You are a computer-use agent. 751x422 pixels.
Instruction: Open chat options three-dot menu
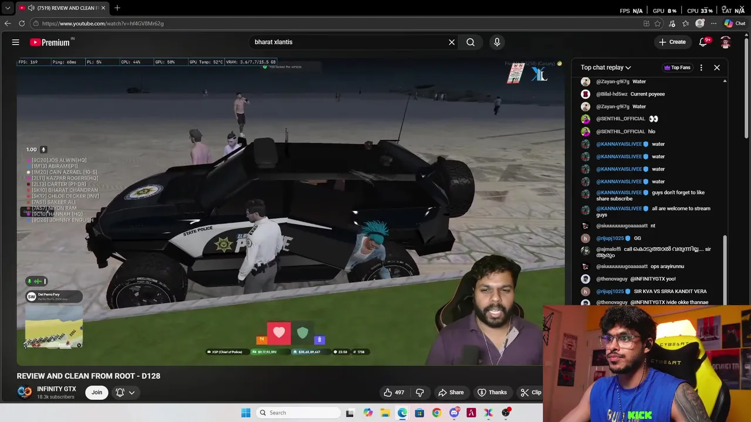[x=701, y=67]
